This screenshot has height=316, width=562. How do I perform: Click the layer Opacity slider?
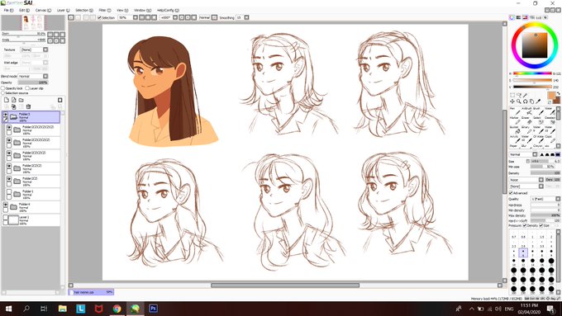(x=32, y=83)
